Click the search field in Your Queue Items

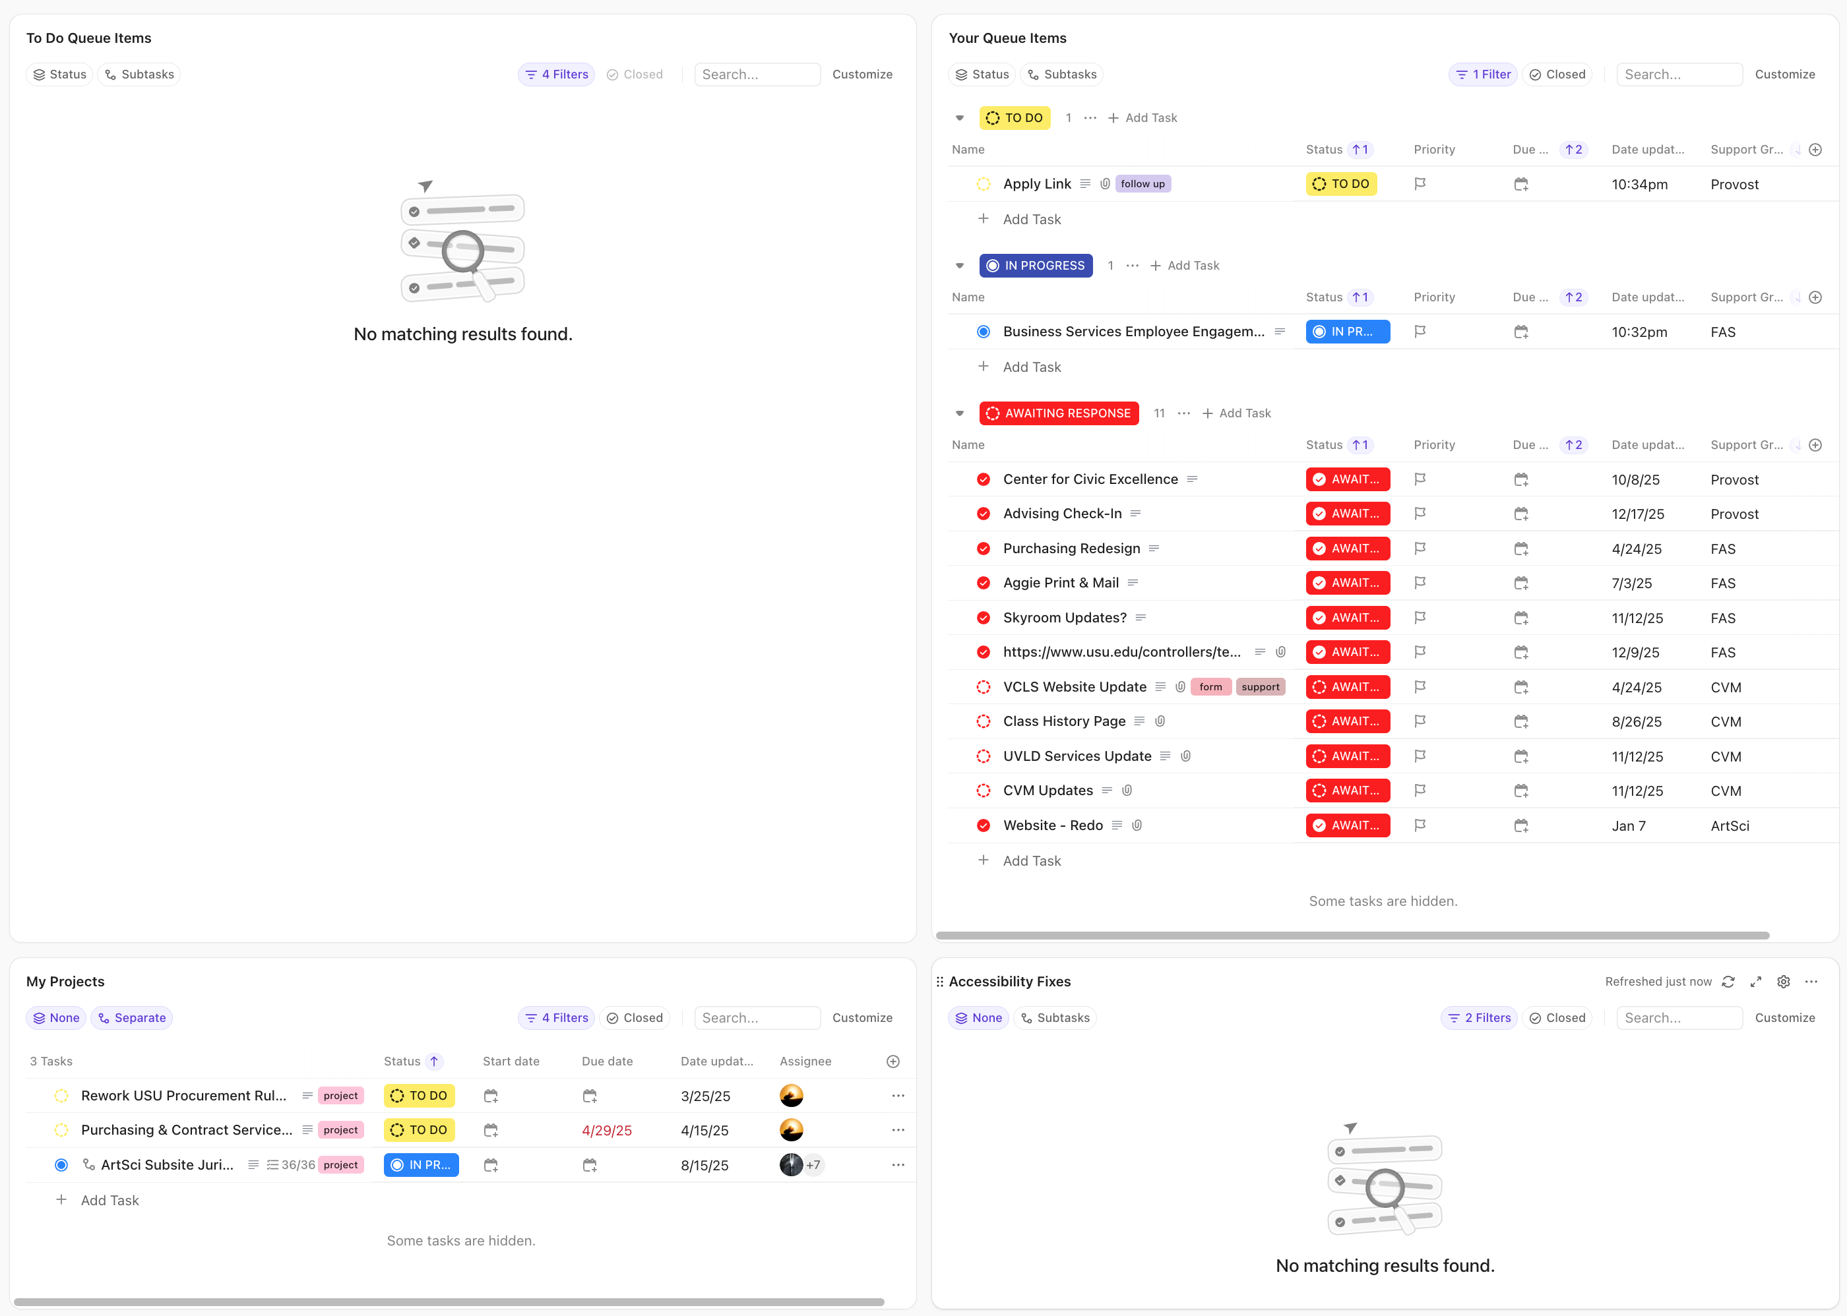coord(1678,74)
